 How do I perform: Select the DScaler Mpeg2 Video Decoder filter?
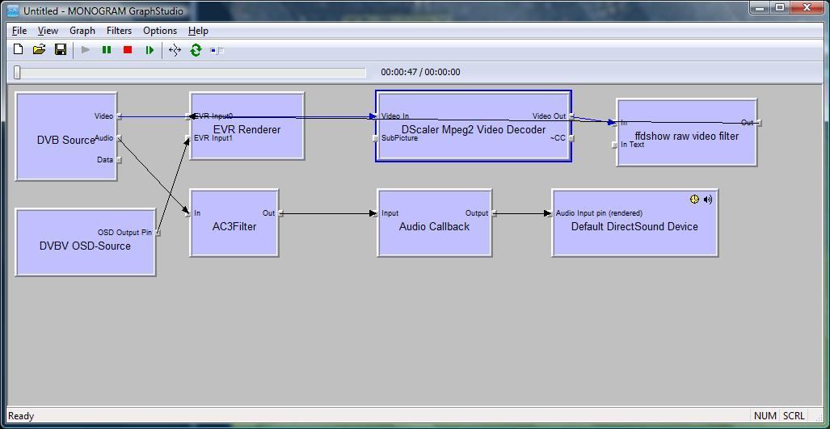tap(474, 126)
